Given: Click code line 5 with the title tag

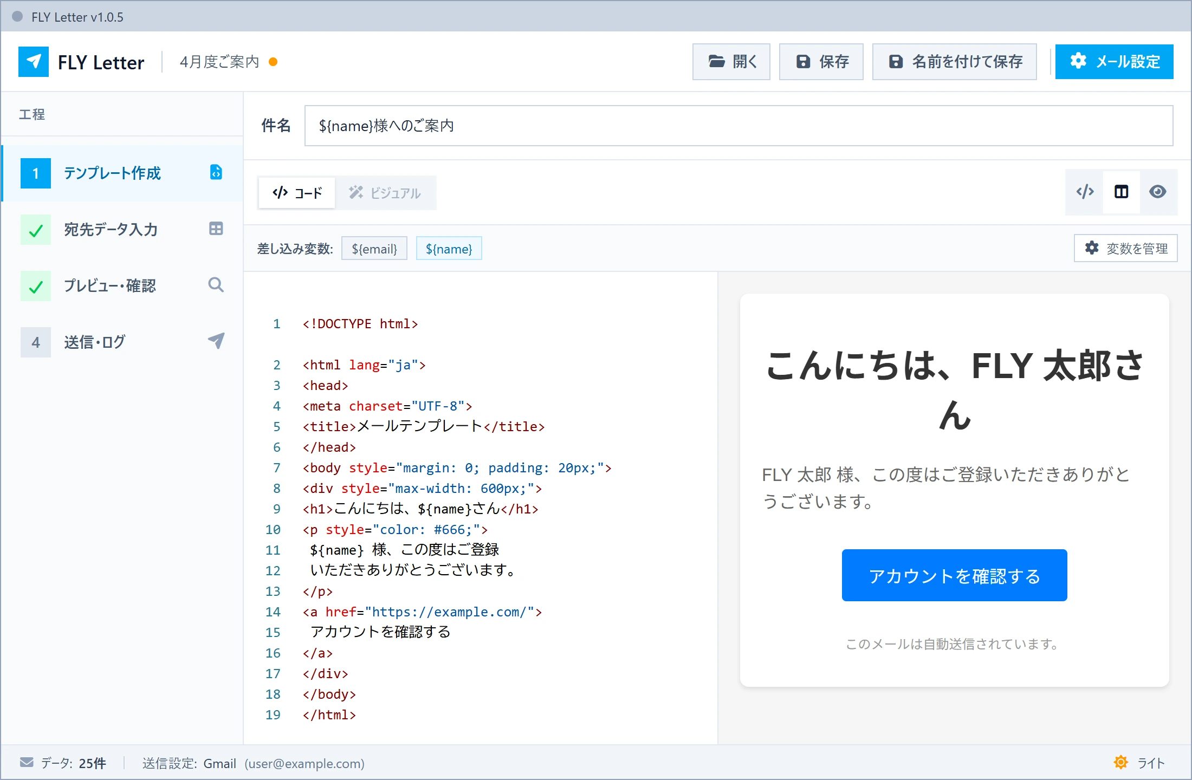Looking at the screenshot, I should pos(424,427).
